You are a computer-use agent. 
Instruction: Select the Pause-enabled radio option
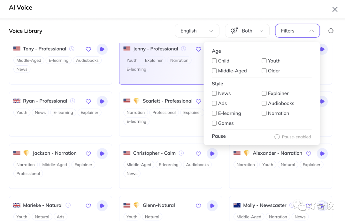coord(277,137)
